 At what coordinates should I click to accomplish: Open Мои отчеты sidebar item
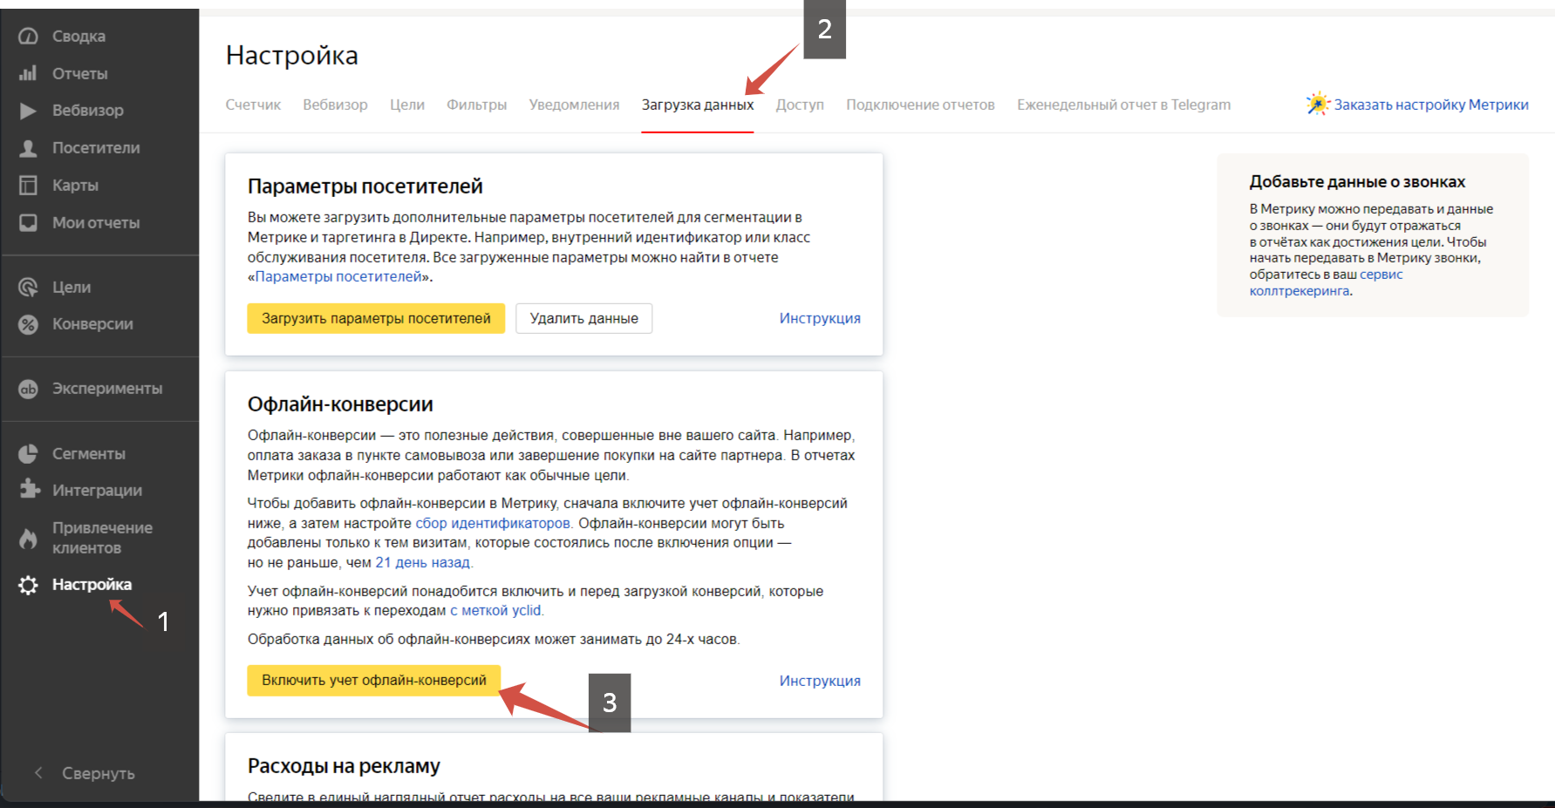coord(96,222)
